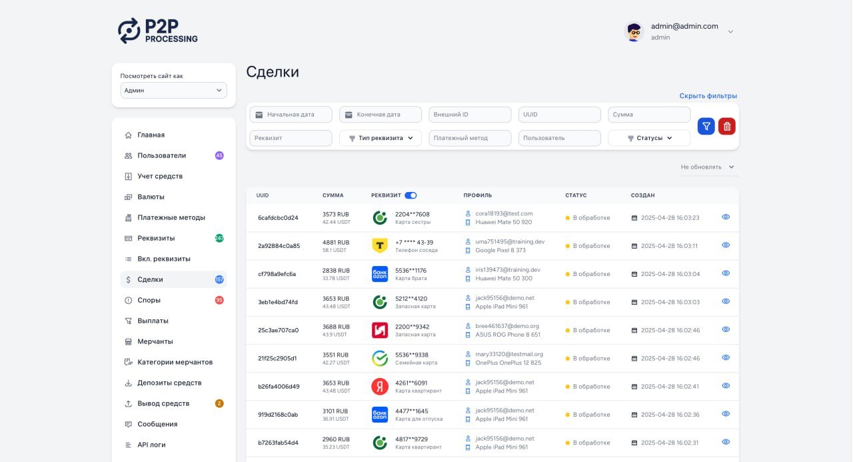Open the Посмотреть сайт как Админ selector

173,90
